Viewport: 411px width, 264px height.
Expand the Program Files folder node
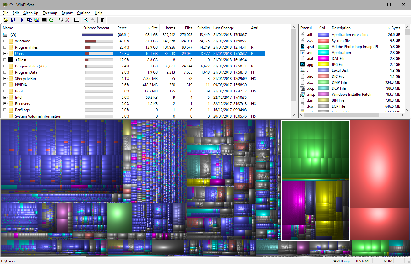pos(5,47)
